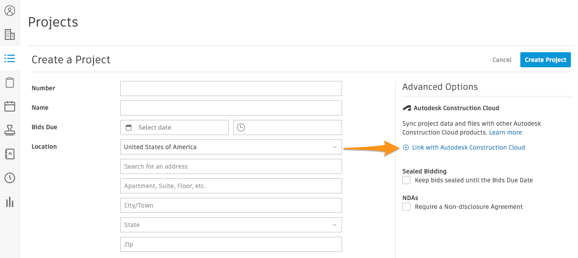Select the projects list icon in sidebar
Image resolution: width=578 pixels, height=258 pixels.
click(10, 58)
